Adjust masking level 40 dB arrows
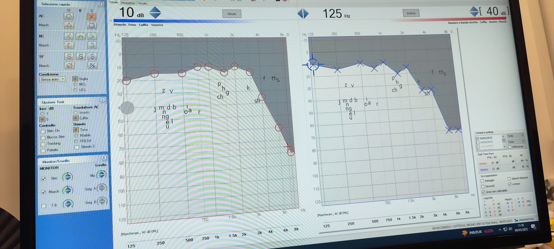 (474, 11)
